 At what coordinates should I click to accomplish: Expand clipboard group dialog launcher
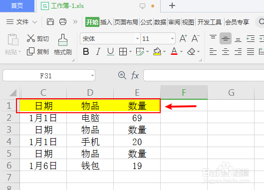click(73, 60)
